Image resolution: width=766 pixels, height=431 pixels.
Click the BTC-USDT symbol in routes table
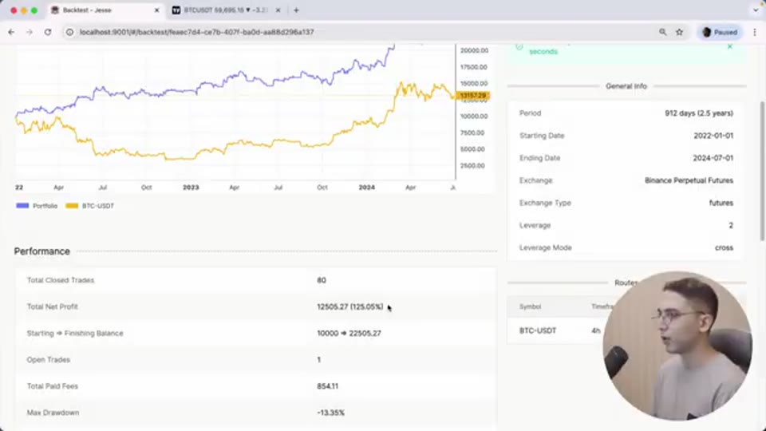pos(538,330)
